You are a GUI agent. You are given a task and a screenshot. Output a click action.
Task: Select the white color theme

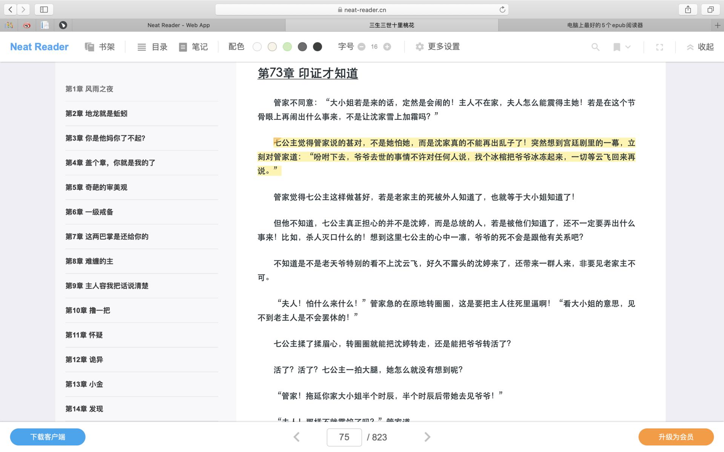click(257, 47)
